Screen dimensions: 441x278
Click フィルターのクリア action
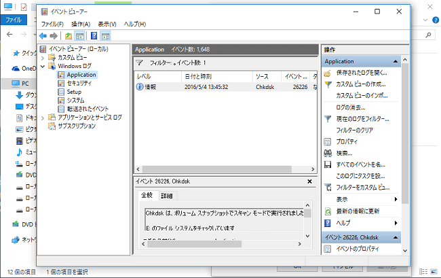[354, 130]
